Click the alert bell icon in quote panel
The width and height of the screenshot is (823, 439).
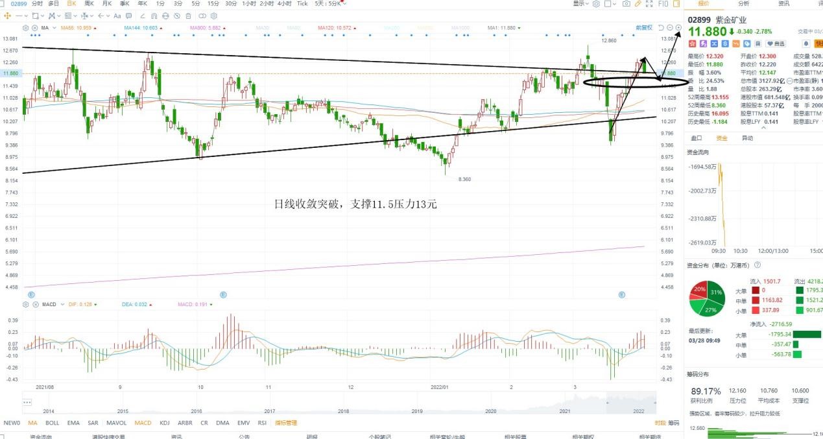coord(806,43)
